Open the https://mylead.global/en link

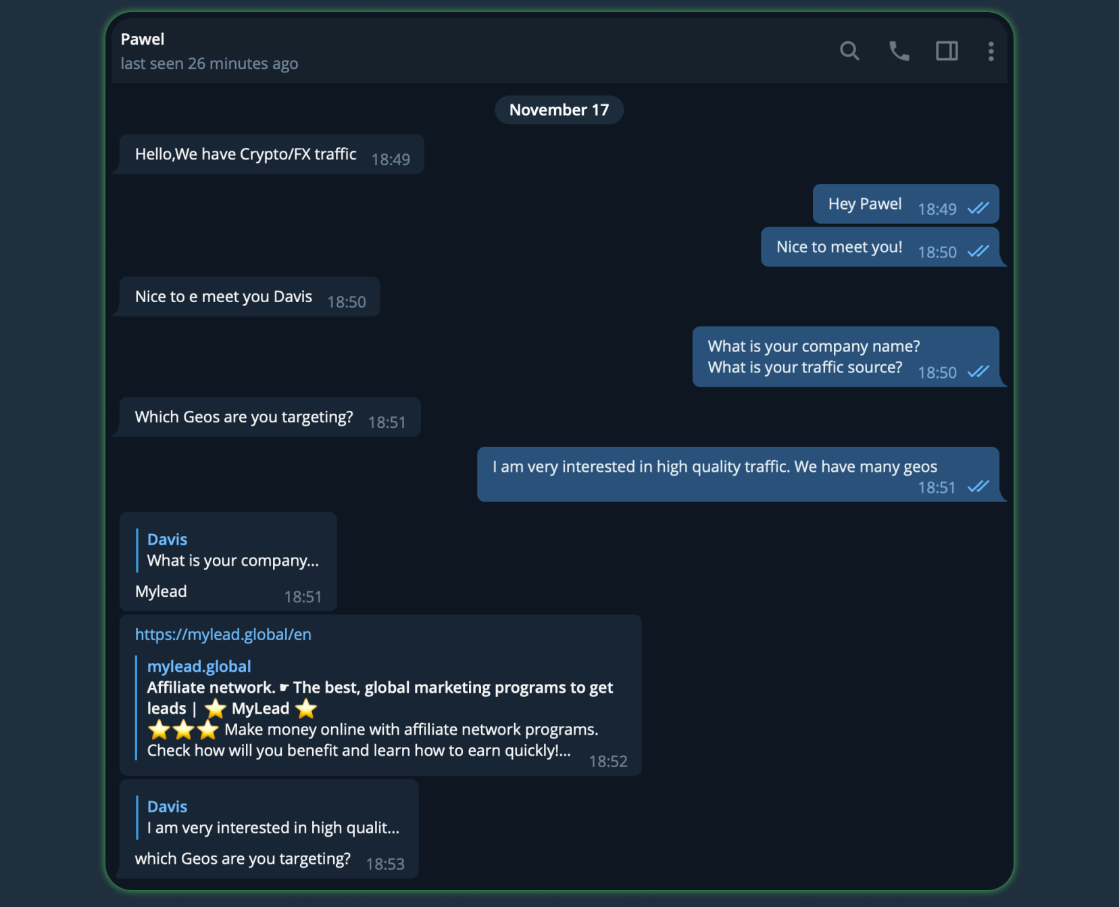click(223, 635)
